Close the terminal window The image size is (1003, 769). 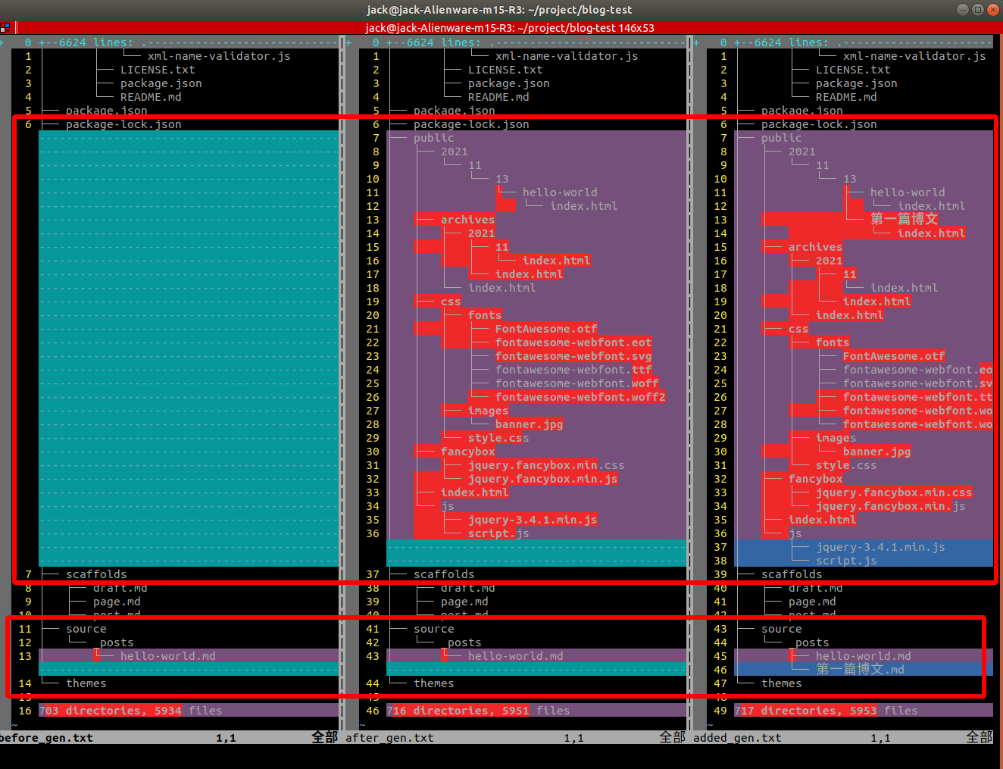point(992,9)
